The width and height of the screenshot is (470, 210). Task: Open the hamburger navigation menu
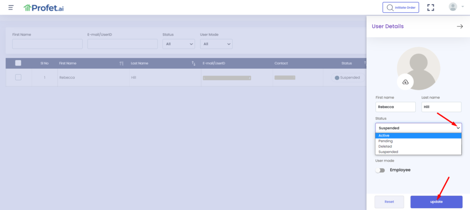11,7
